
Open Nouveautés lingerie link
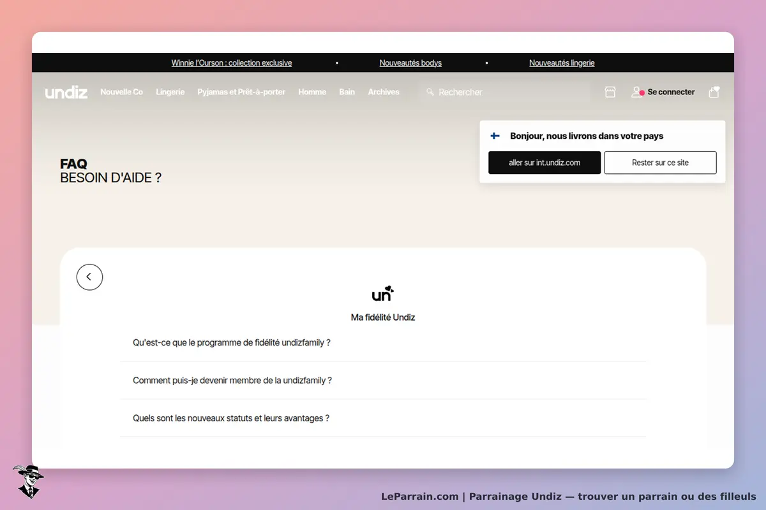pos(562,63)
